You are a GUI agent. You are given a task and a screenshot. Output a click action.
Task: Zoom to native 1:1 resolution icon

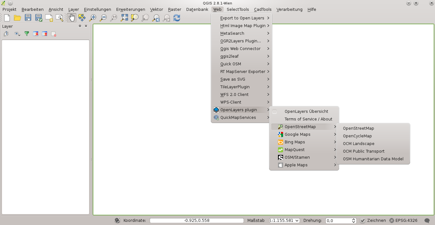tap(114, 18)
